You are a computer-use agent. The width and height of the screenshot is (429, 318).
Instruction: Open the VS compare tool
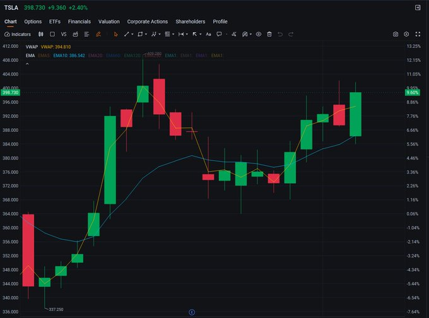pyautogui.click(x=64, y=34)
